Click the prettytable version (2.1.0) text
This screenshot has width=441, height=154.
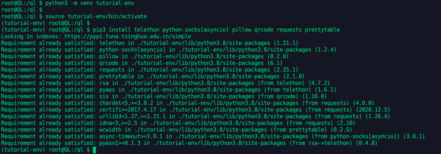pos(293,76)
